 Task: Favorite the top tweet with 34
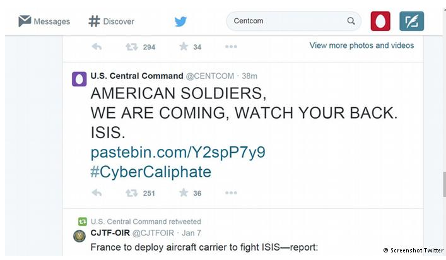pyautogui.click(x=184, y=47)
